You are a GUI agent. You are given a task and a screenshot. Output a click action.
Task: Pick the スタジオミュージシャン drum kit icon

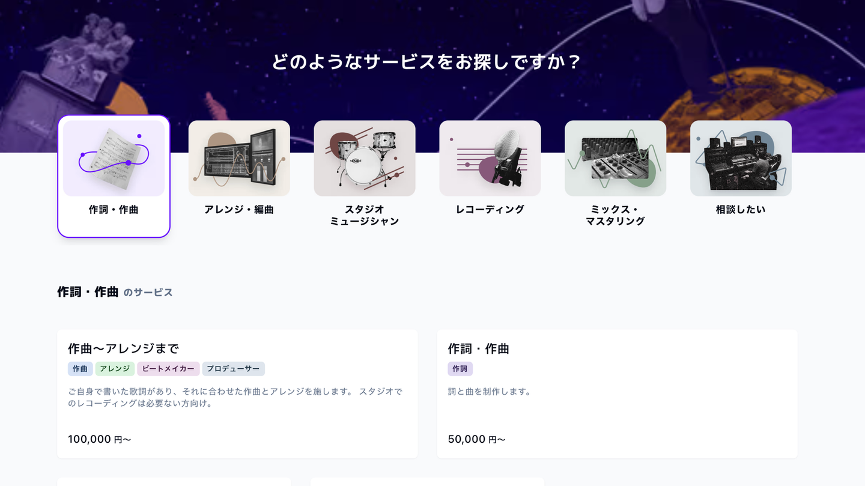pos(365,159)
